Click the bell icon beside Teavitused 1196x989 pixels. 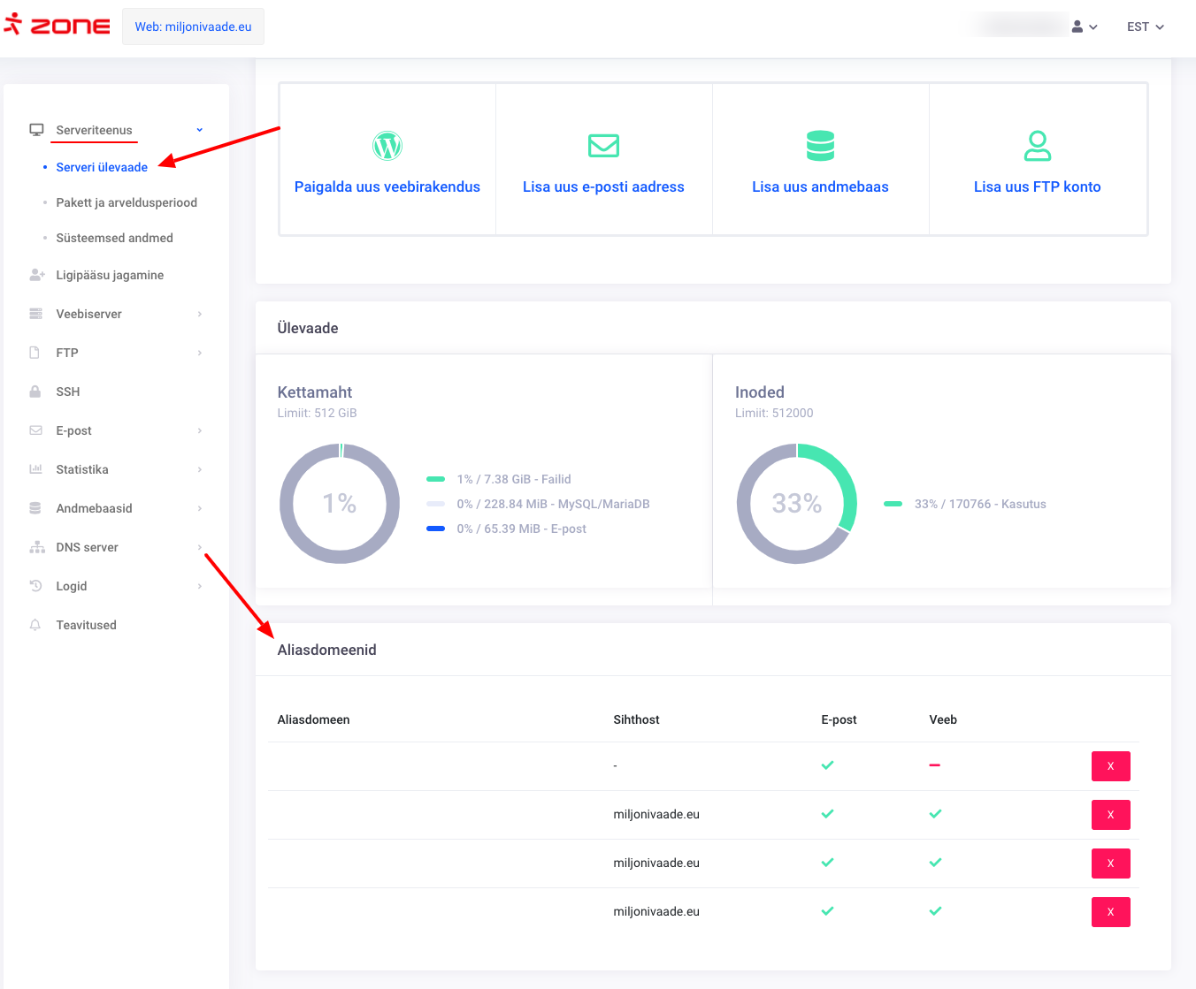35,625
